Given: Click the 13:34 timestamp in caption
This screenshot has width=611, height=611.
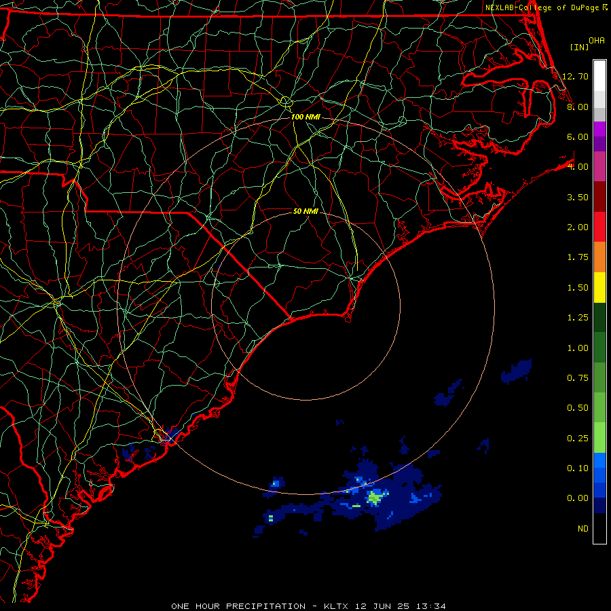Looking at the screenshot, I should coord(430,606).
